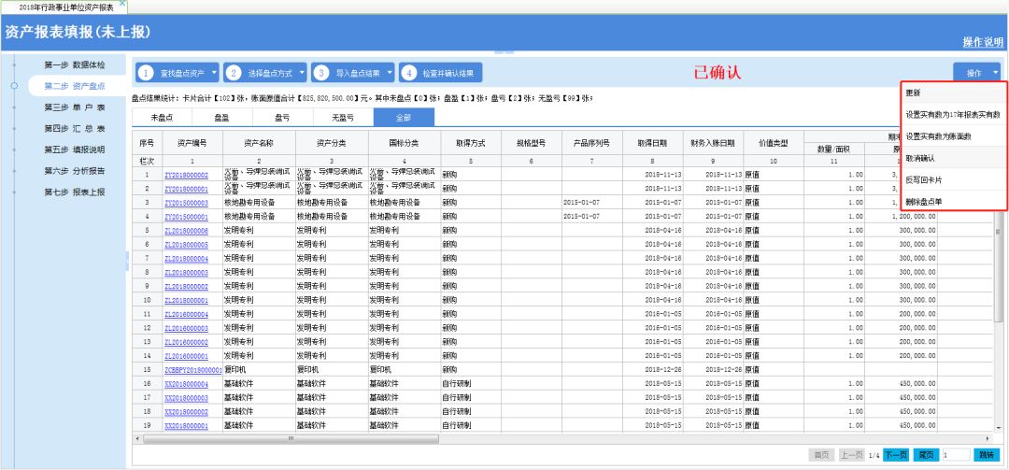Click the page number input field

pyautogui.click(x=955, y=455)
